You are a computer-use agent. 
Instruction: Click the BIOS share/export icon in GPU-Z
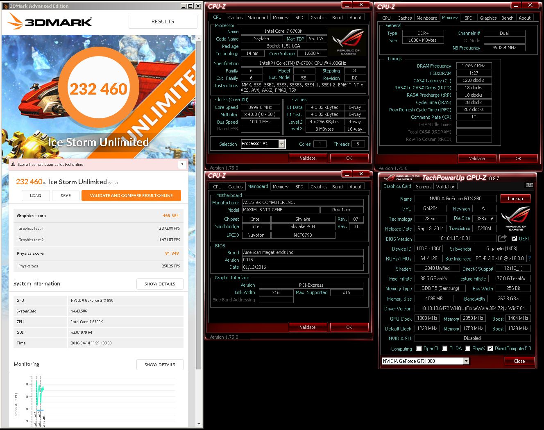pos(502,238)
